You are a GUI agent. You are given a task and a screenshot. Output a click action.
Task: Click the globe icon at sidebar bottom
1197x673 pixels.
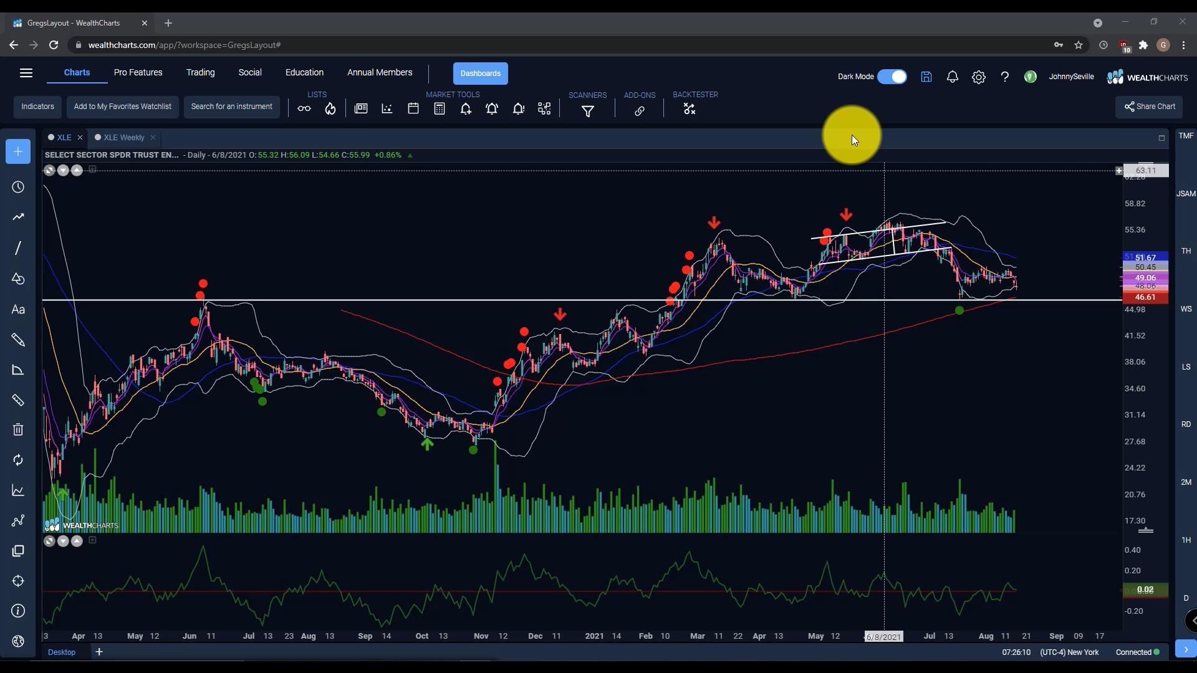click(x=18, y=641)
